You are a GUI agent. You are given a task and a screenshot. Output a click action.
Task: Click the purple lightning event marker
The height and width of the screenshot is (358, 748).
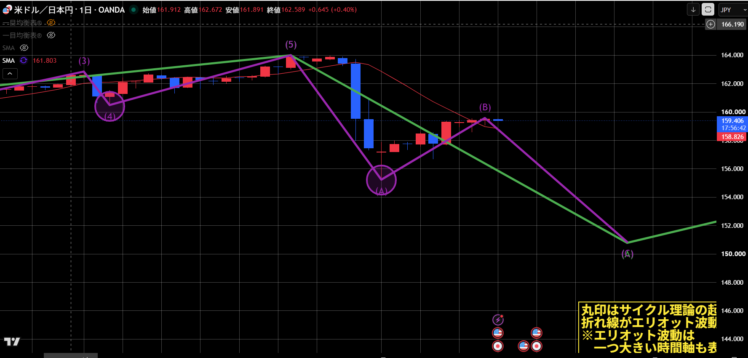point(498,320)
